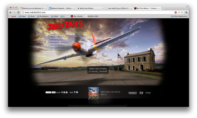Expand the Bank bookmarks folder
The image size is (197, 118).
point(31,16)
